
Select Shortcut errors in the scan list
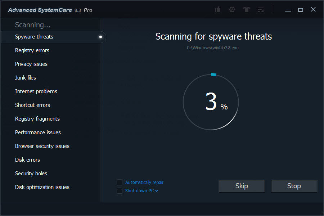click(32, 105)
